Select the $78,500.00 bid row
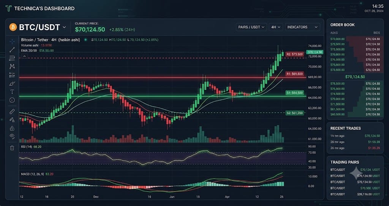Viewport: 389px width, 206px height. point(355,84)
